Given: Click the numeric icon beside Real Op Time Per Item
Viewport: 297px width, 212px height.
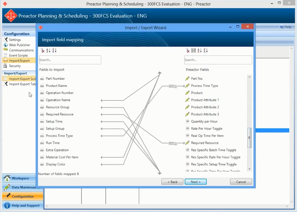Looking at the screenshot, I should [187, 136].
